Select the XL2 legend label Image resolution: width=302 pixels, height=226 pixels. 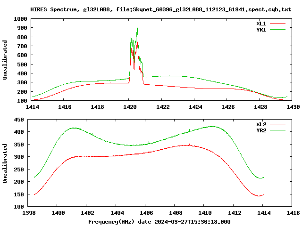click(261, 124)
